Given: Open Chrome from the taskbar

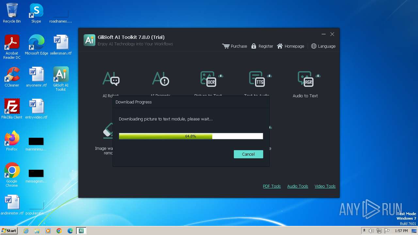Looking at the screenshot, I should [x=59, y=231].
